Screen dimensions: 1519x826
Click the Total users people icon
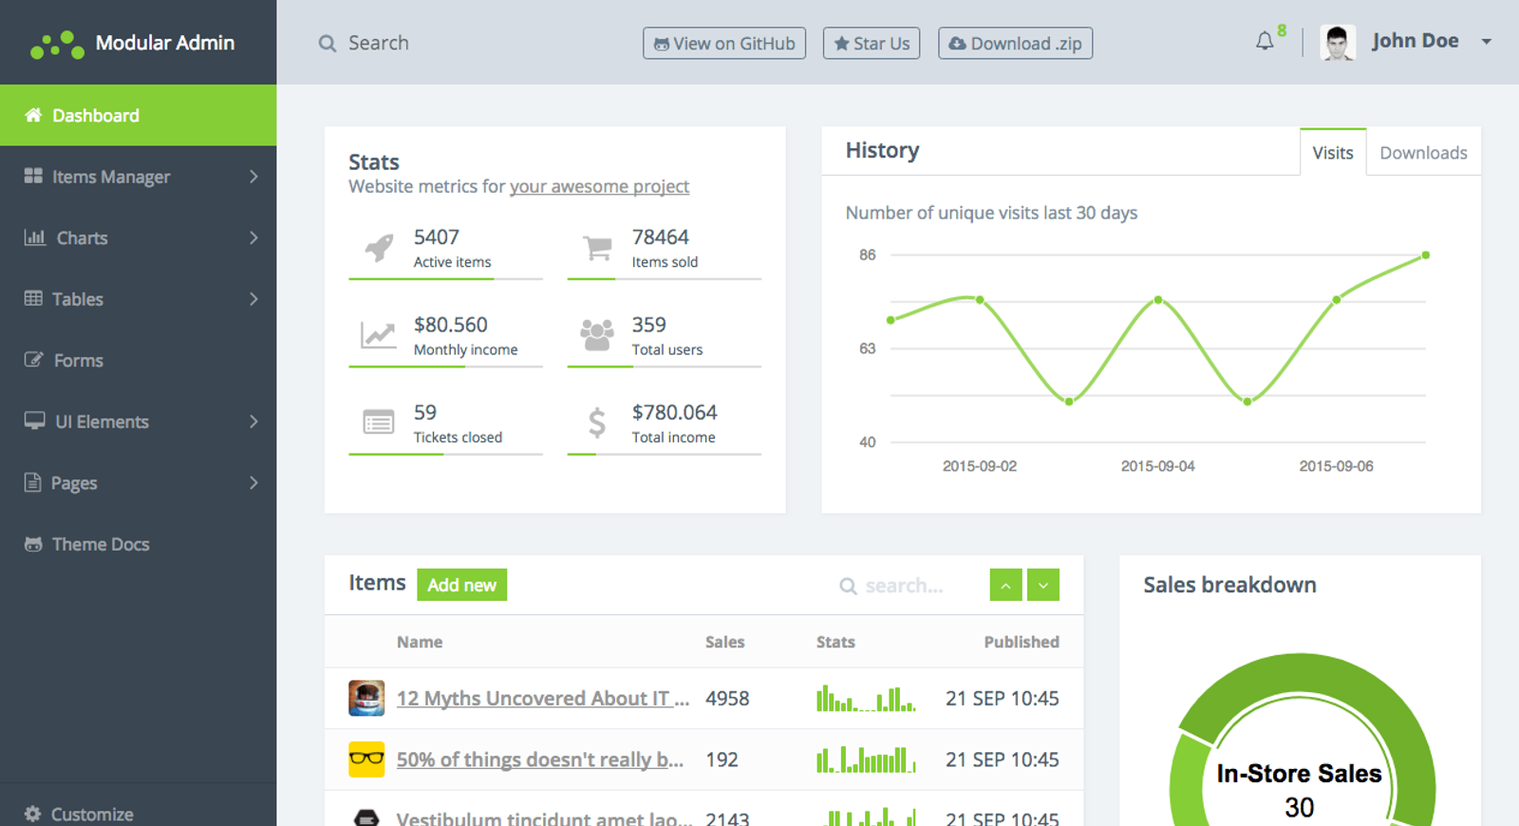(597, 335)
